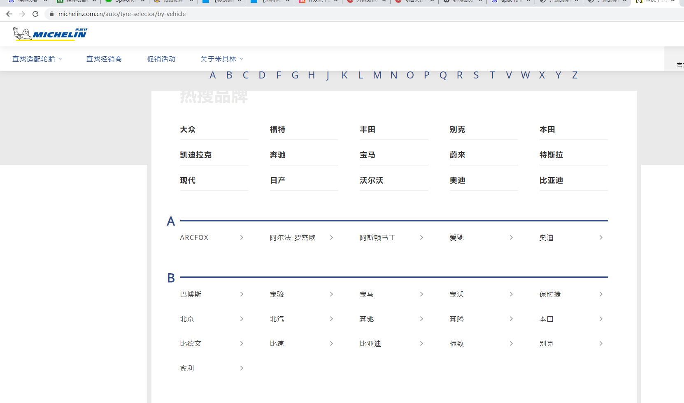The height and width of the screenshot is (403, 684).
Task: Click 比速 brand name
Action: [277, 343]
